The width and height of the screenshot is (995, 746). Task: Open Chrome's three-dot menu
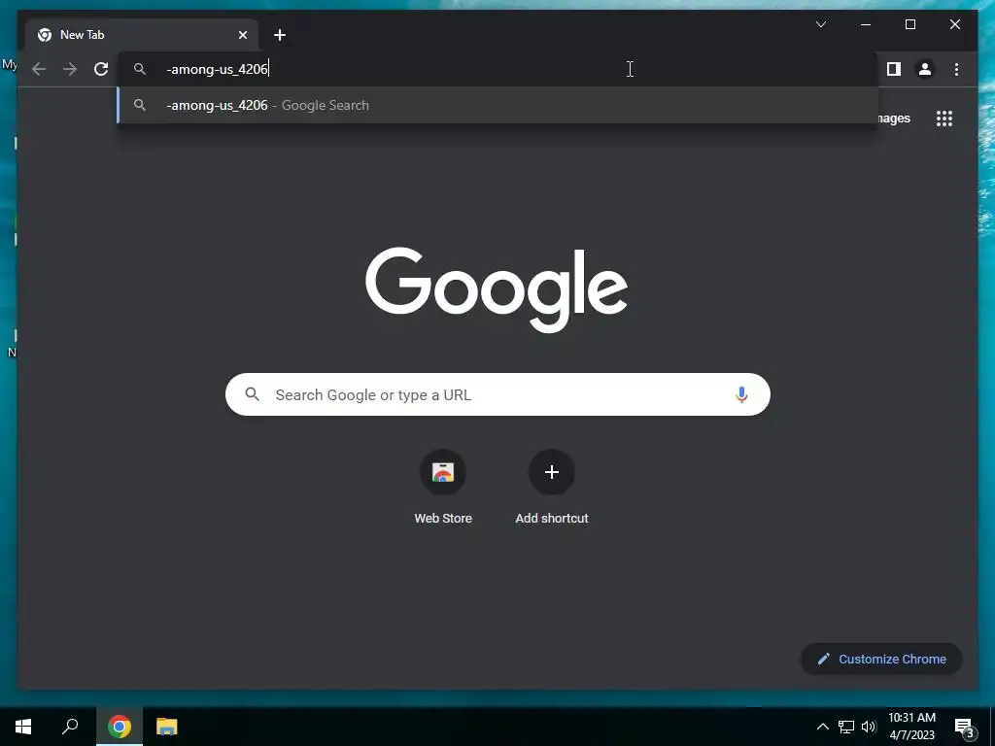pyautogui.click(x=956, y=69)
